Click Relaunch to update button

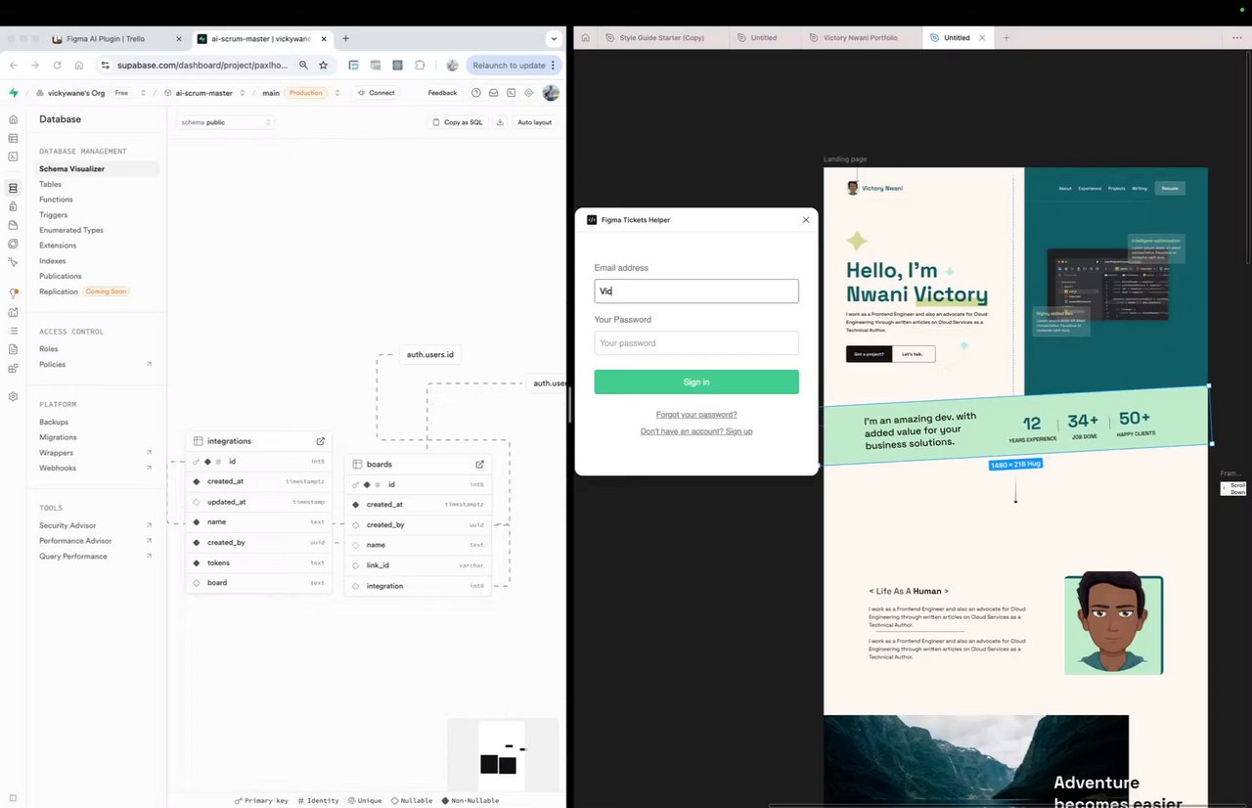tap(509, 66)
